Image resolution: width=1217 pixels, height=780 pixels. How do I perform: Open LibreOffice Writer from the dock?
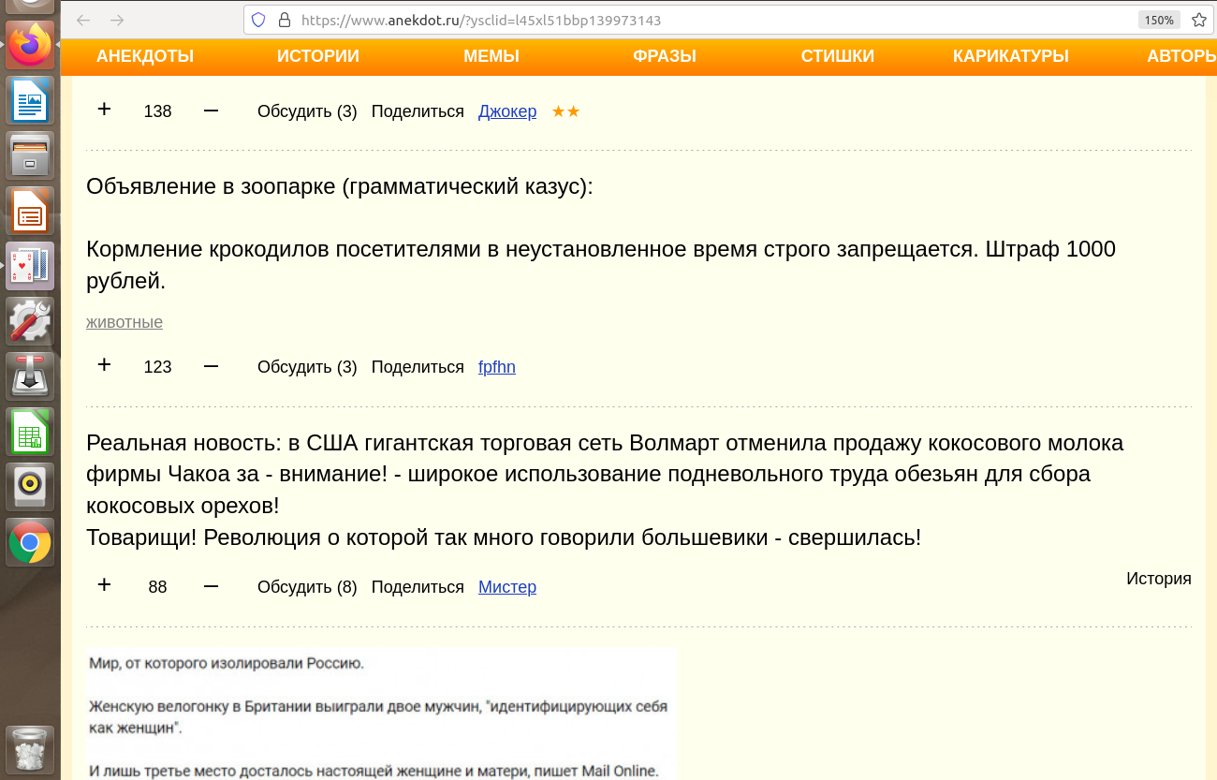pyautogui.click(x=30, y=99)
